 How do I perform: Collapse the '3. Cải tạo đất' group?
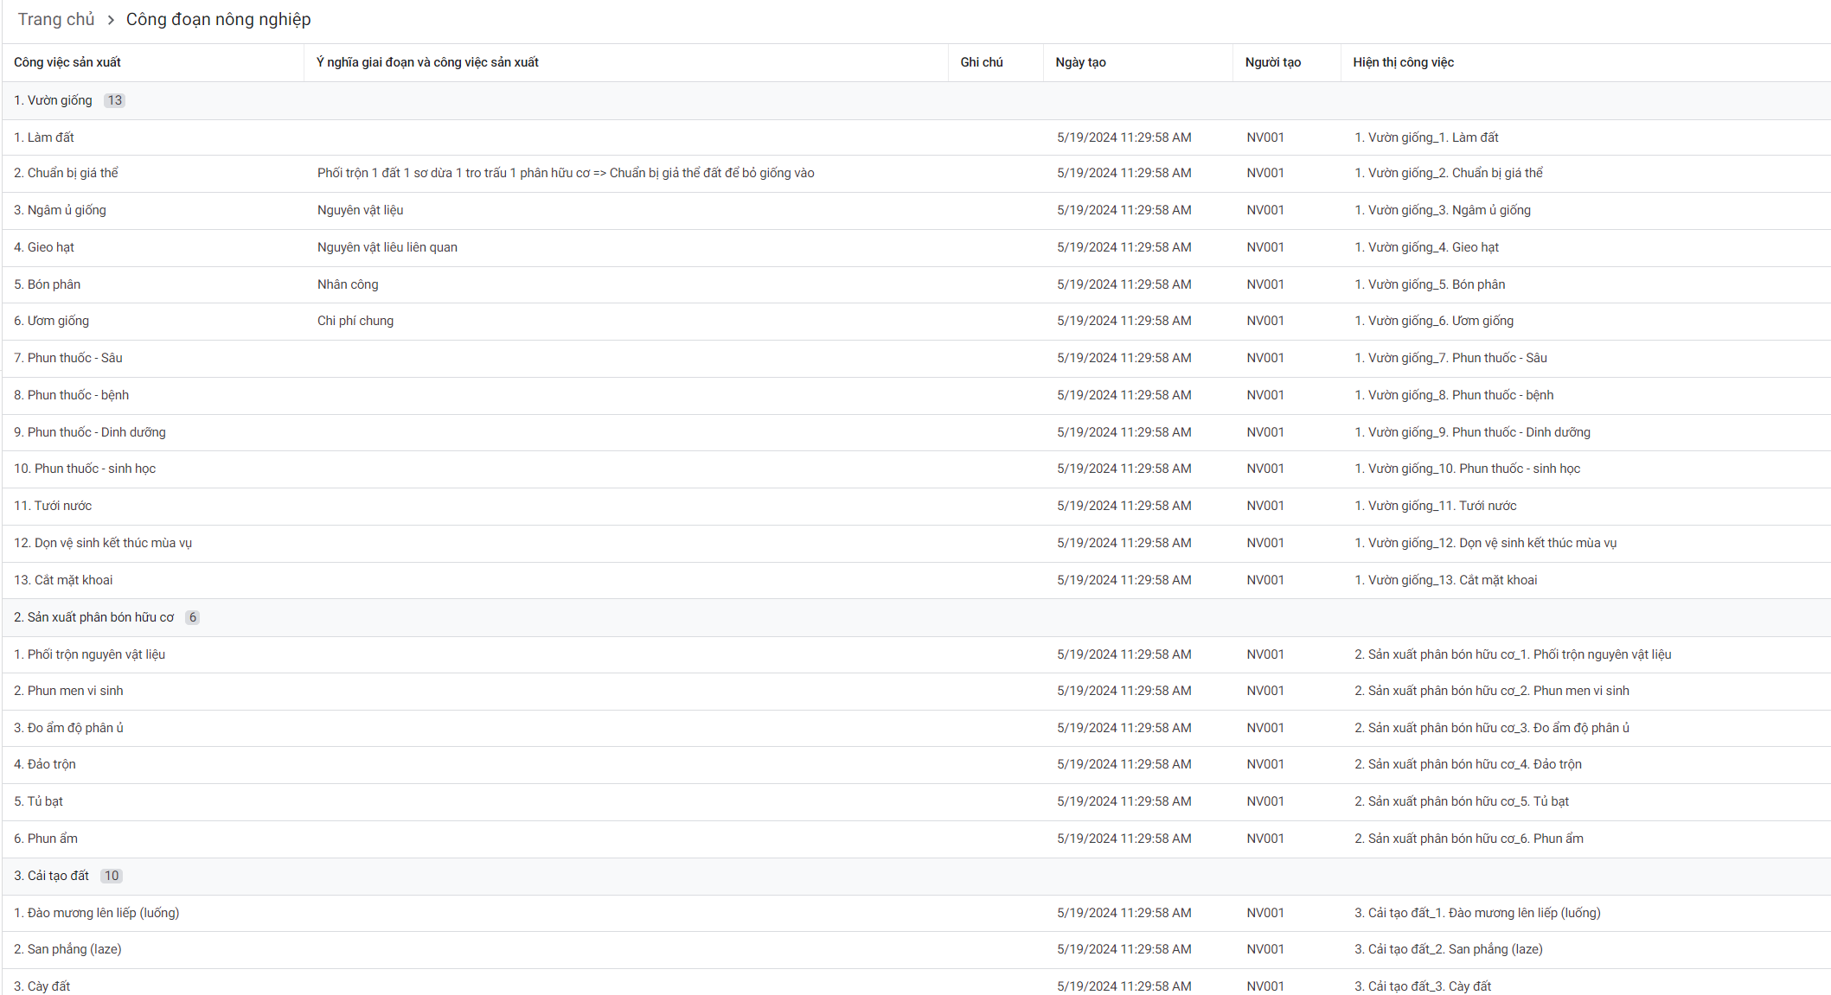[51, 876]
